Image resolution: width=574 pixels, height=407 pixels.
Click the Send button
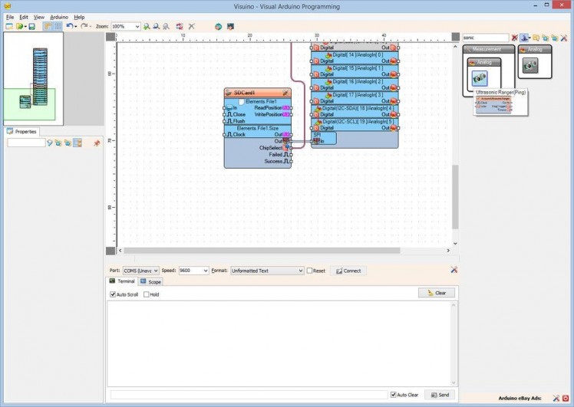[x=440, y=395]
